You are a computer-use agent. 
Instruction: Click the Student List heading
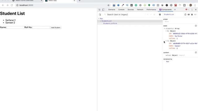pos(12,14)
